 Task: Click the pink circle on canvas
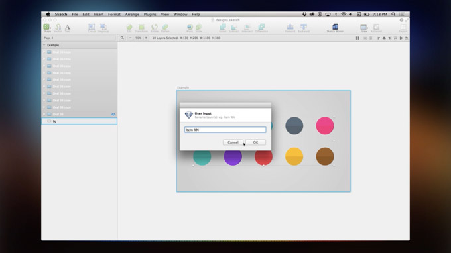coord(325,125)
